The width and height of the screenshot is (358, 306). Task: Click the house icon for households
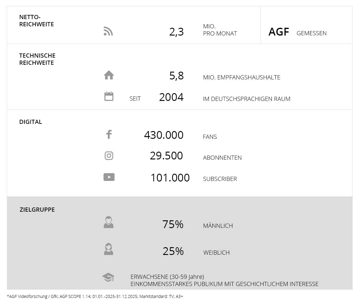point(109,75)
